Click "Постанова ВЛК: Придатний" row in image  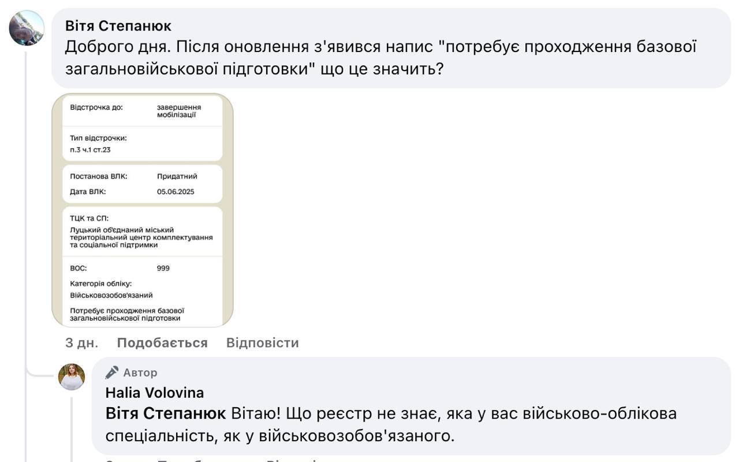point(142,176)
